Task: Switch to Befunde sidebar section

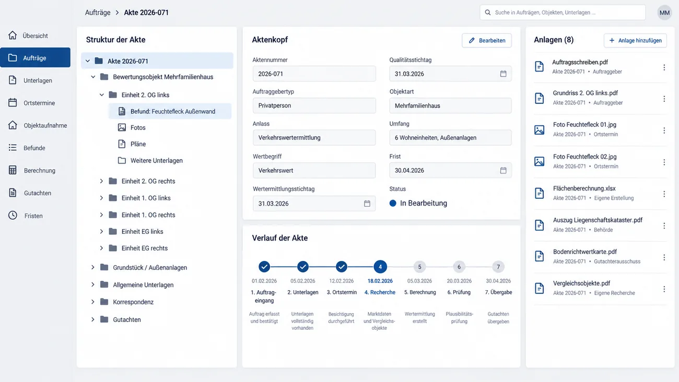Action: pyautogui.click(x=35, y=148)
